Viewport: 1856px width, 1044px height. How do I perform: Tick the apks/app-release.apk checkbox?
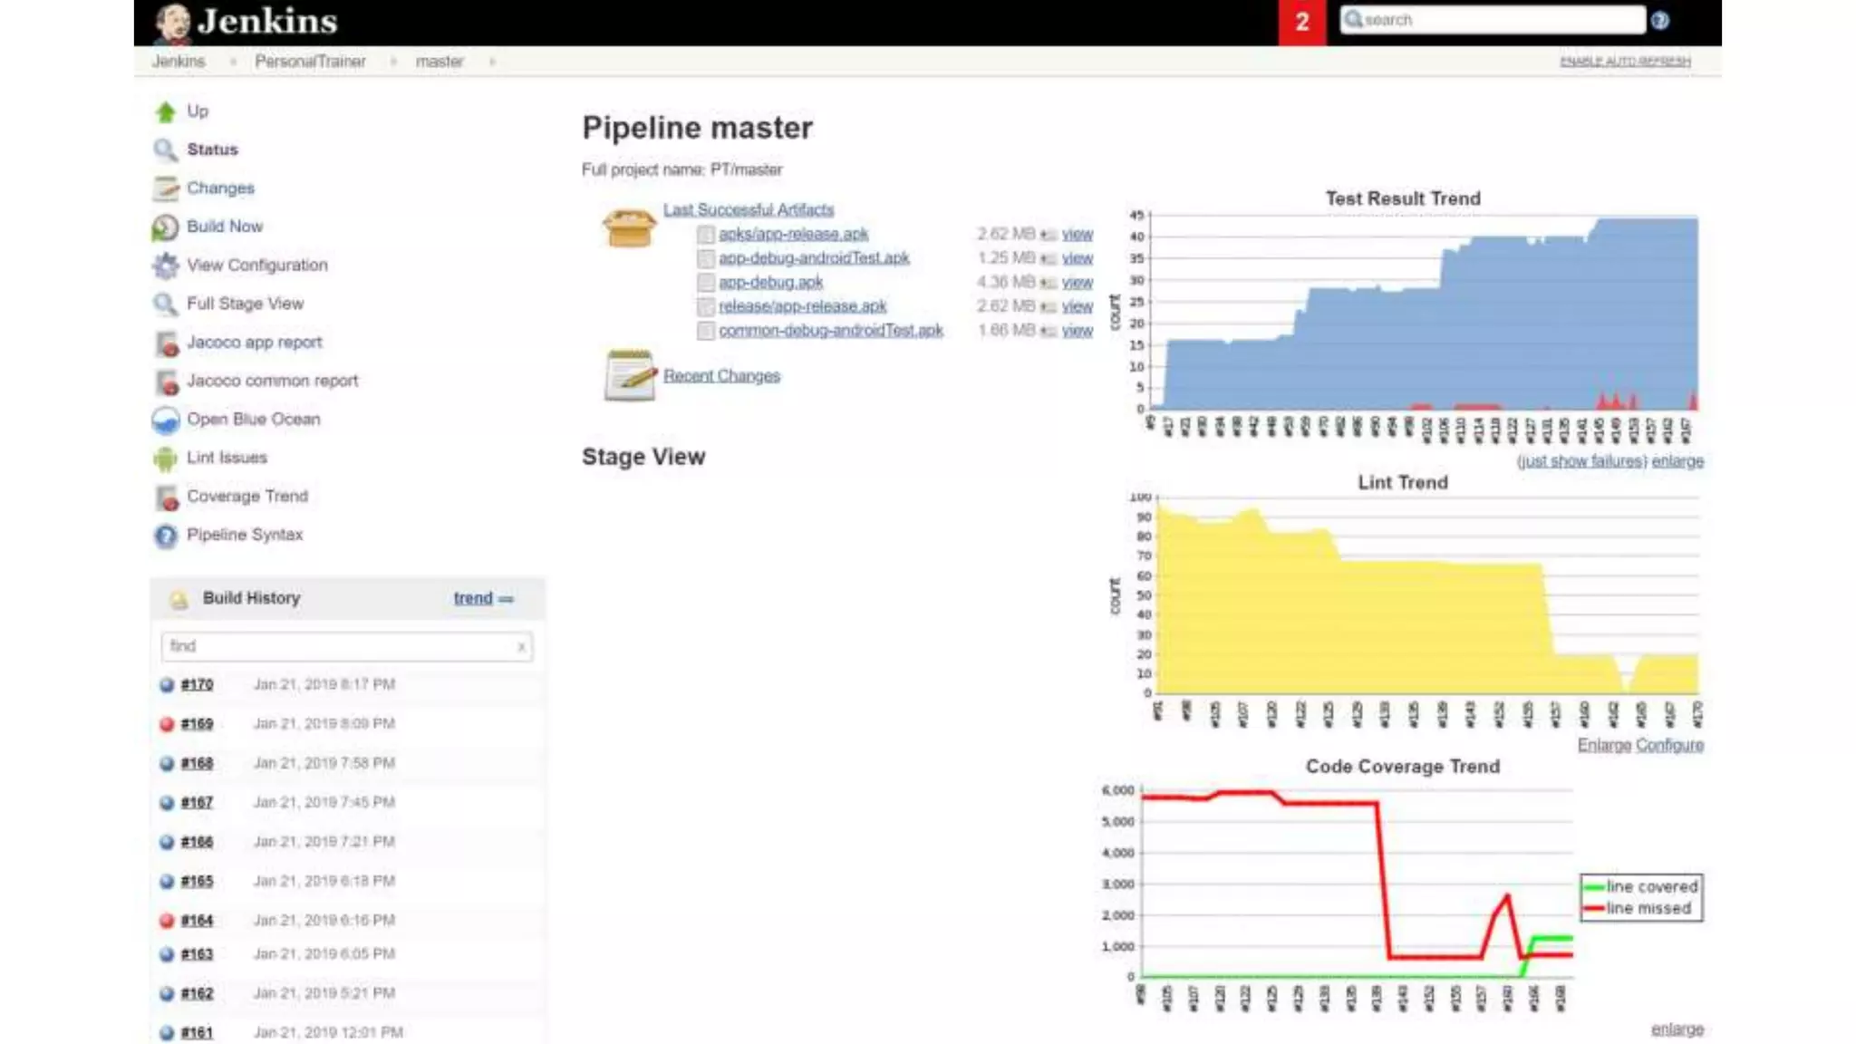[705, 235]
